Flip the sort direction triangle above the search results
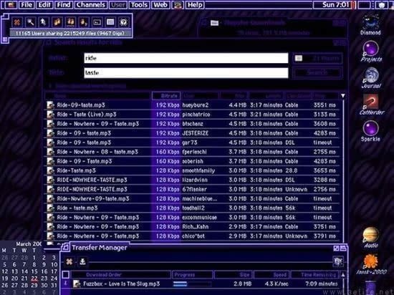This screenshot has height=295, width=394. [x=342, y=96]
